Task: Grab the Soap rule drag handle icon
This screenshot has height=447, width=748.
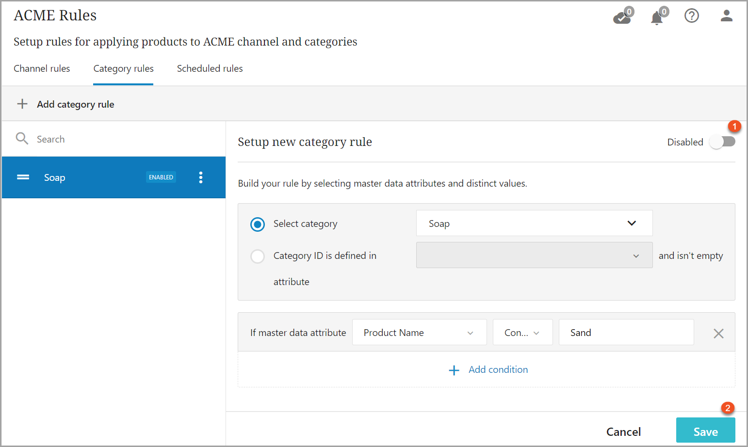Action: point(23,177)
